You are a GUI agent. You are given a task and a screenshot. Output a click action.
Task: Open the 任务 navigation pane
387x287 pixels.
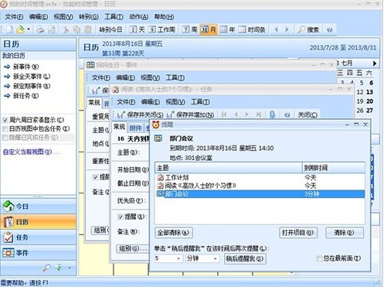coord(38,237)
